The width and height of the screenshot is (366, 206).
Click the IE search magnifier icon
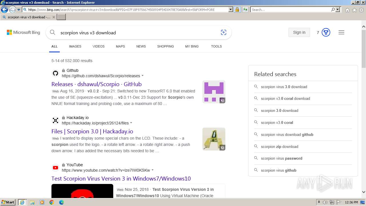point(333,9)
